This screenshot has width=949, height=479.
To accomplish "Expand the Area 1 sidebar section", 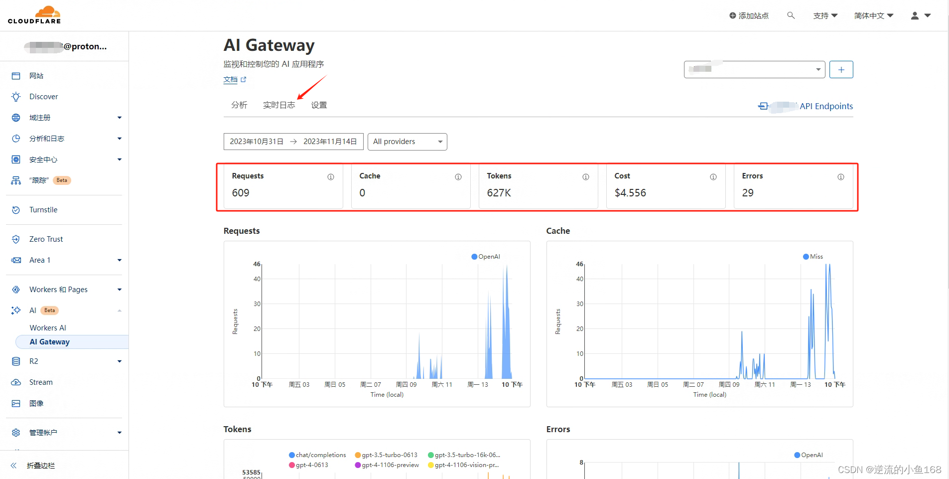I will (120, 260).
